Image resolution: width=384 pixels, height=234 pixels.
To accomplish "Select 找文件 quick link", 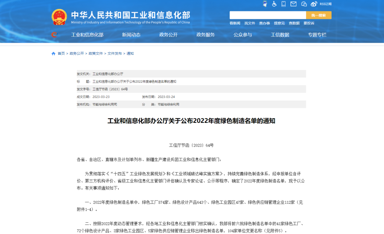I will [250, 23].
